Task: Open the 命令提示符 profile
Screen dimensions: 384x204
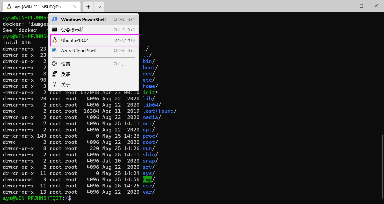Action: tap(93, 30)
